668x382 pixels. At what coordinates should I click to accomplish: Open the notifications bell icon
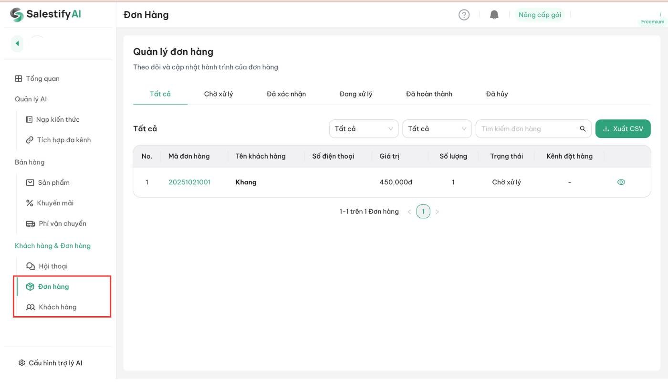tap(494, 15)
